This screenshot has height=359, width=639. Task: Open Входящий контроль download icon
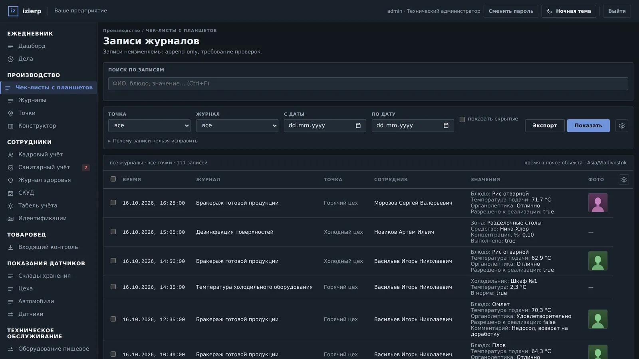11,247
